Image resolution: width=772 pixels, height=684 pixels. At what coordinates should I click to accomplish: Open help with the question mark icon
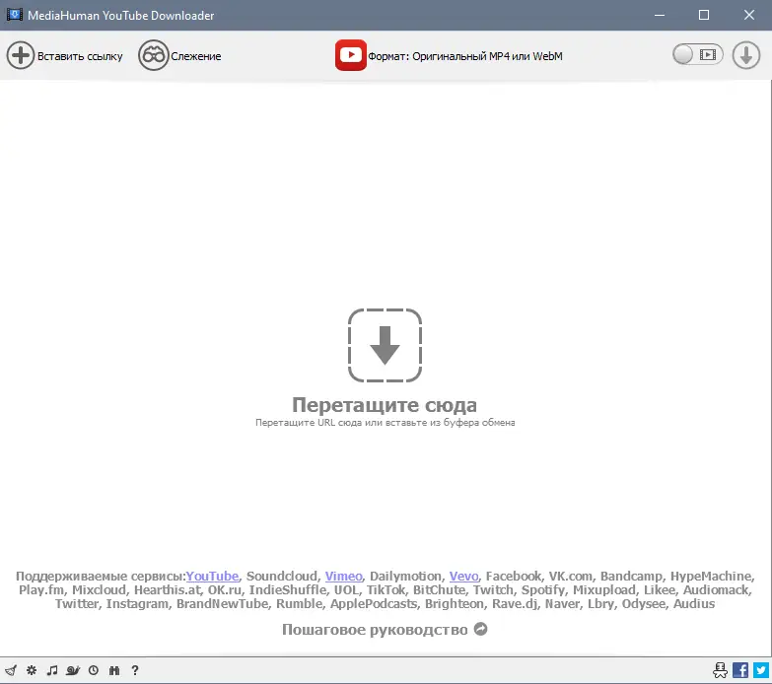(135, 670)
